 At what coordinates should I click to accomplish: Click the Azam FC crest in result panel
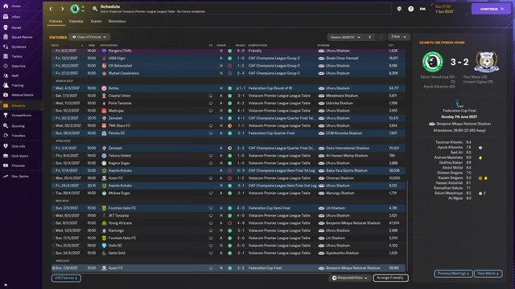click(486, 62)
